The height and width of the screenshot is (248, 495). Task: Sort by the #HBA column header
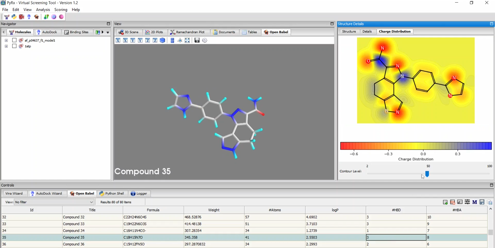tap(457, 210)
